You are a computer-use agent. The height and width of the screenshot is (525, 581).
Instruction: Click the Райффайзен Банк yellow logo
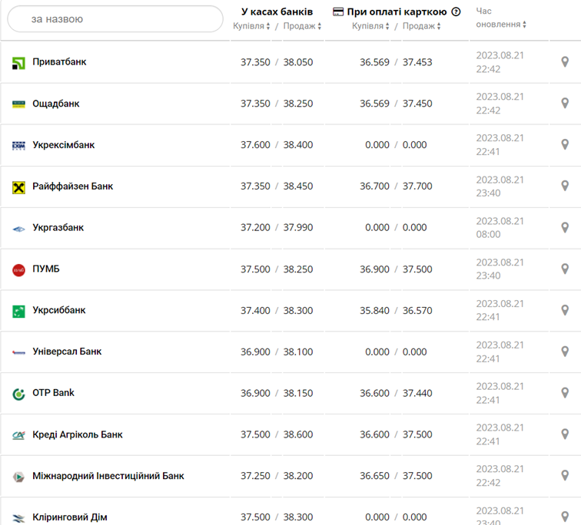(x=19, y=187)
